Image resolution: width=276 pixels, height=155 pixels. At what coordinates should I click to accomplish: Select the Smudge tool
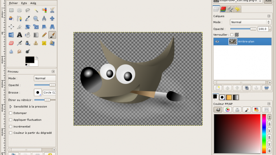[x=20, y=51]
